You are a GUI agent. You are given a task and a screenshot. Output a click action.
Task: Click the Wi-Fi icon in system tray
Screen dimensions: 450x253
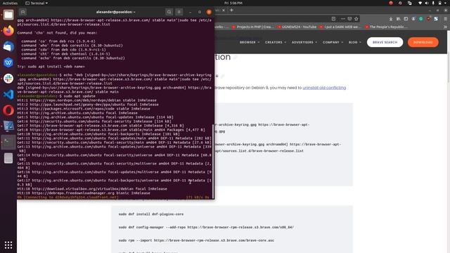(420, 3)
